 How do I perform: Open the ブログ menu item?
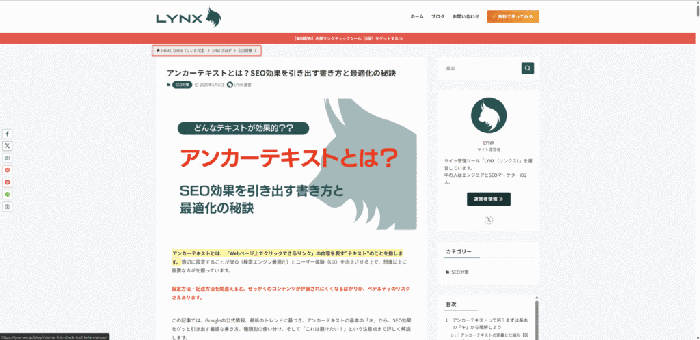click(438, 16)
